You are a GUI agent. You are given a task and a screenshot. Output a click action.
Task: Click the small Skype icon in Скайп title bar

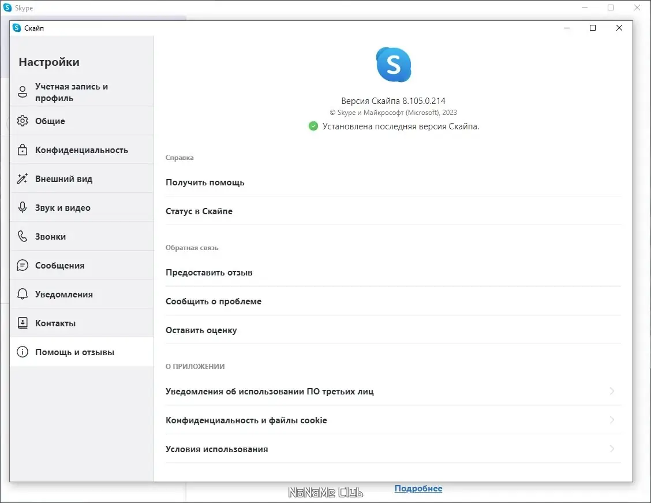[17, 28]
